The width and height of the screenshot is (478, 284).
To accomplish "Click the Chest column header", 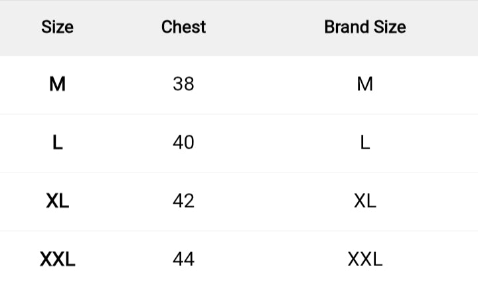I will coord(183,27).
